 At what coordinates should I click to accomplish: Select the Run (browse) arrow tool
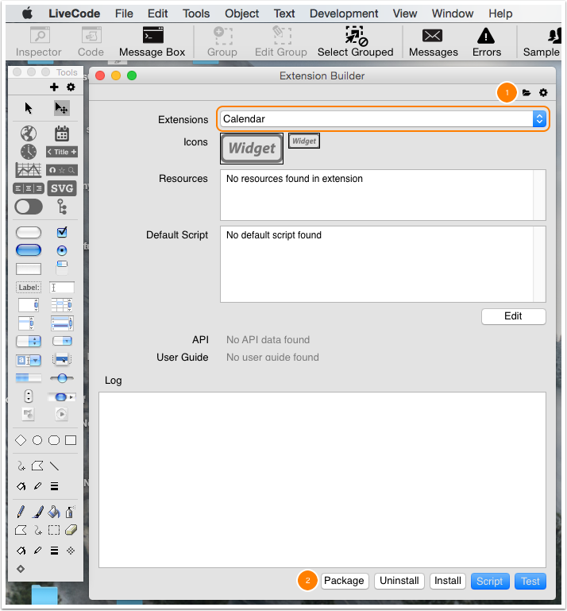point(29,108)
